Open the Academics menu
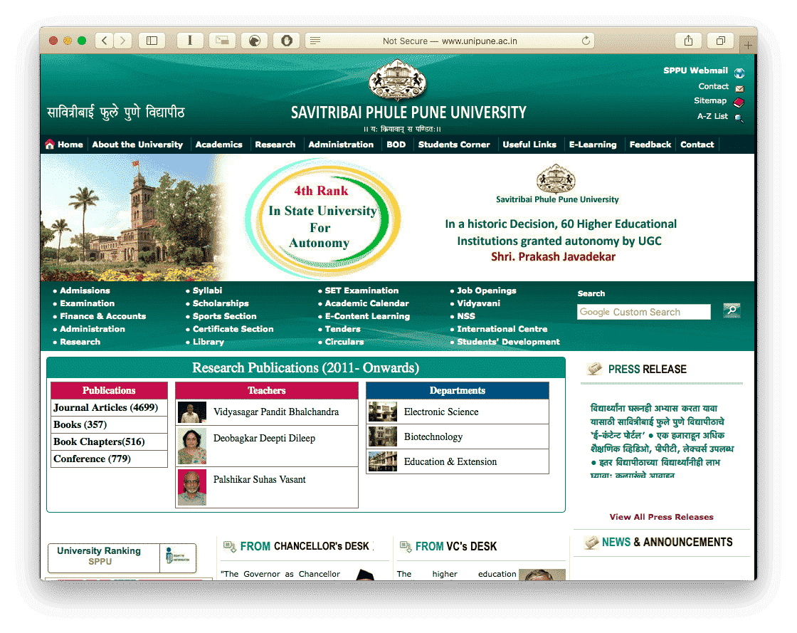Screen dimensions: 797x633 point(218,144)
